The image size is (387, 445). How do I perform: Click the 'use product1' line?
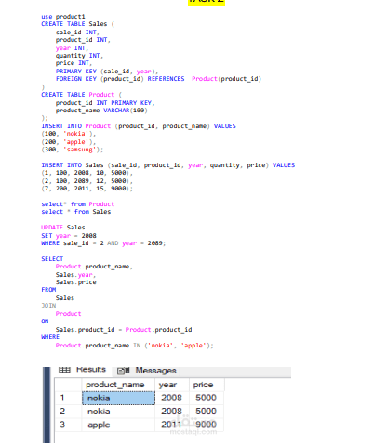click(63, 17)
